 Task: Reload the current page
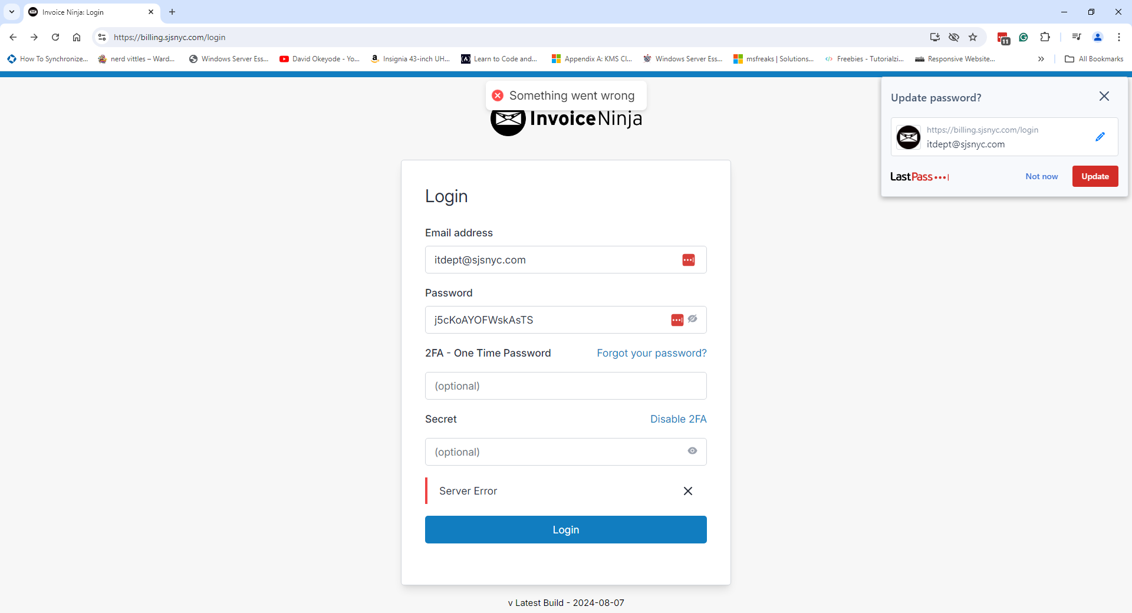coord(55,37)
